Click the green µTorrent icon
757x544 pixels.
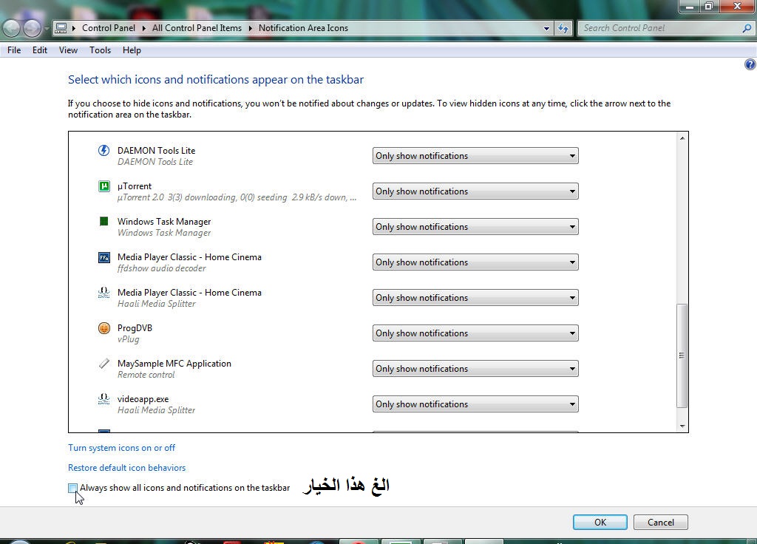pos(103,186)
